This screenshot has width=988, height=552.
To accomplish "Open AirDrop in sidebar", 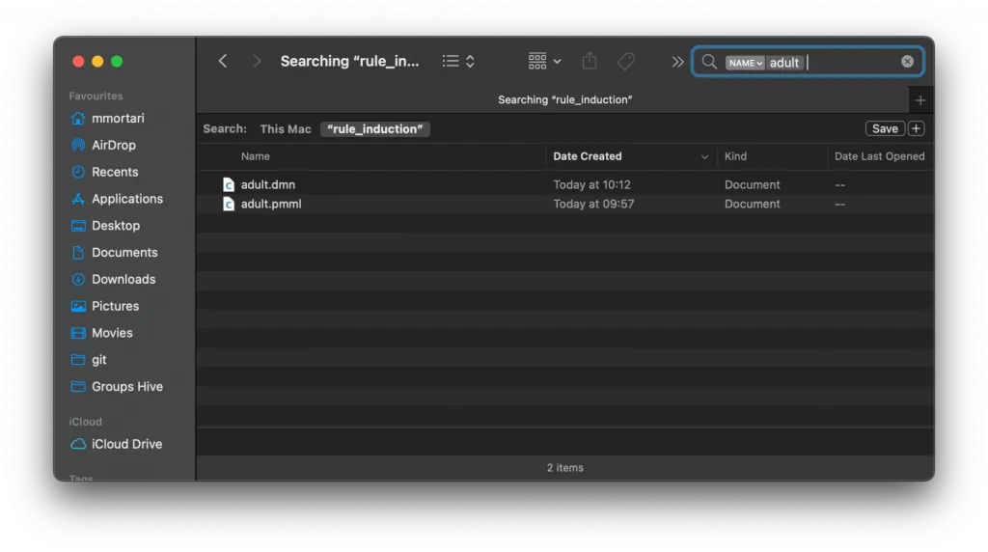I will pyautogui.click(x=114, y=145).
